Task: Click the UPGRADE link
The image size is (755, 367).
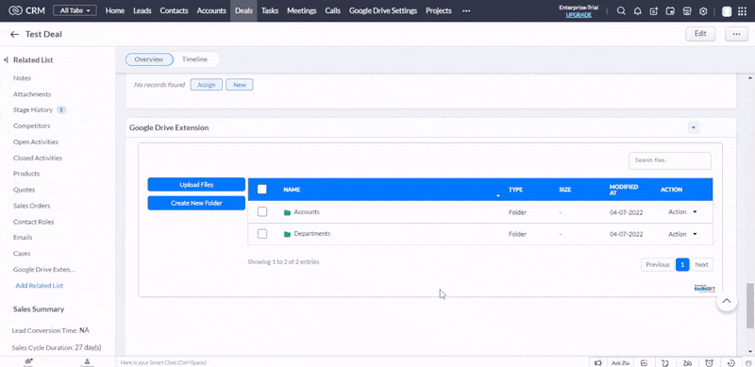Action: pos(579,15)
